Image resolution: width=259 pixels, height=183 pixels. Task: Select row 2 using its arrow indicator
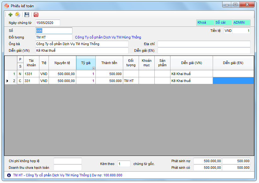pyautogui.click(x=7, y=81)
